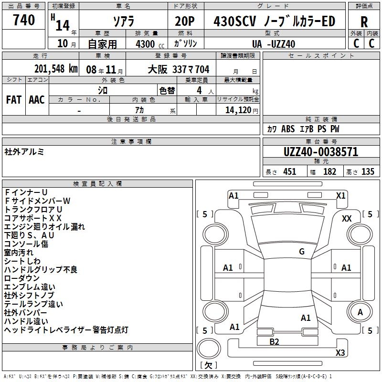Viewport: 382px width, 382px height.
Task: Click header "セールスポイント"
Action: (x=321, y=56)
